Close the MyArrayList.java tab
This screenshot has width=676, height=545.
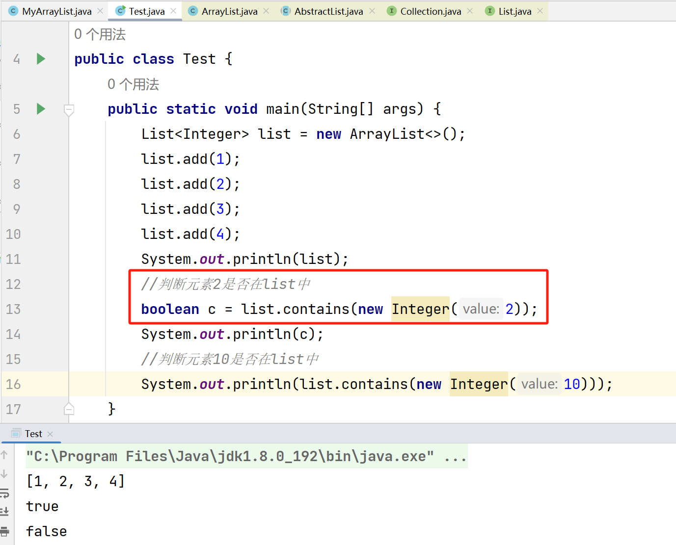pos(100,11)
